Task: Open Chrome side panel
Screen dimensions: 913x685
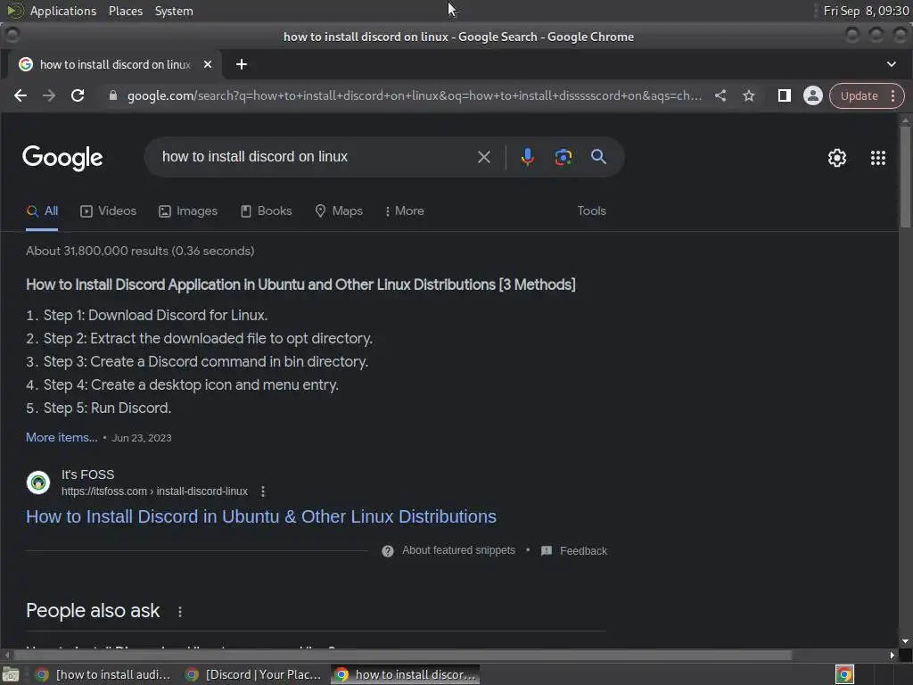Action: (785, 95)
